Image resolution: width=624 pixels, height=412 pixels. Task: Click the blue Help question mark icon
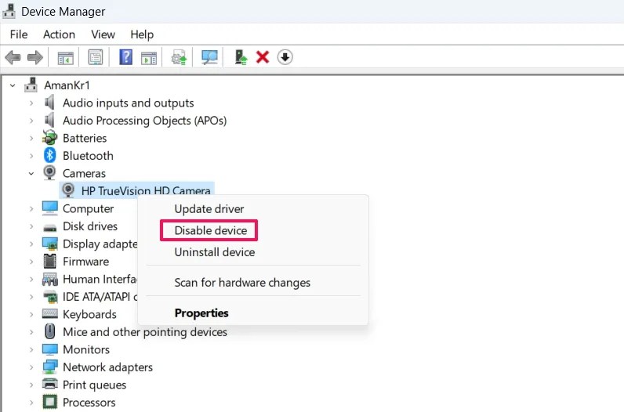[125, 57]
